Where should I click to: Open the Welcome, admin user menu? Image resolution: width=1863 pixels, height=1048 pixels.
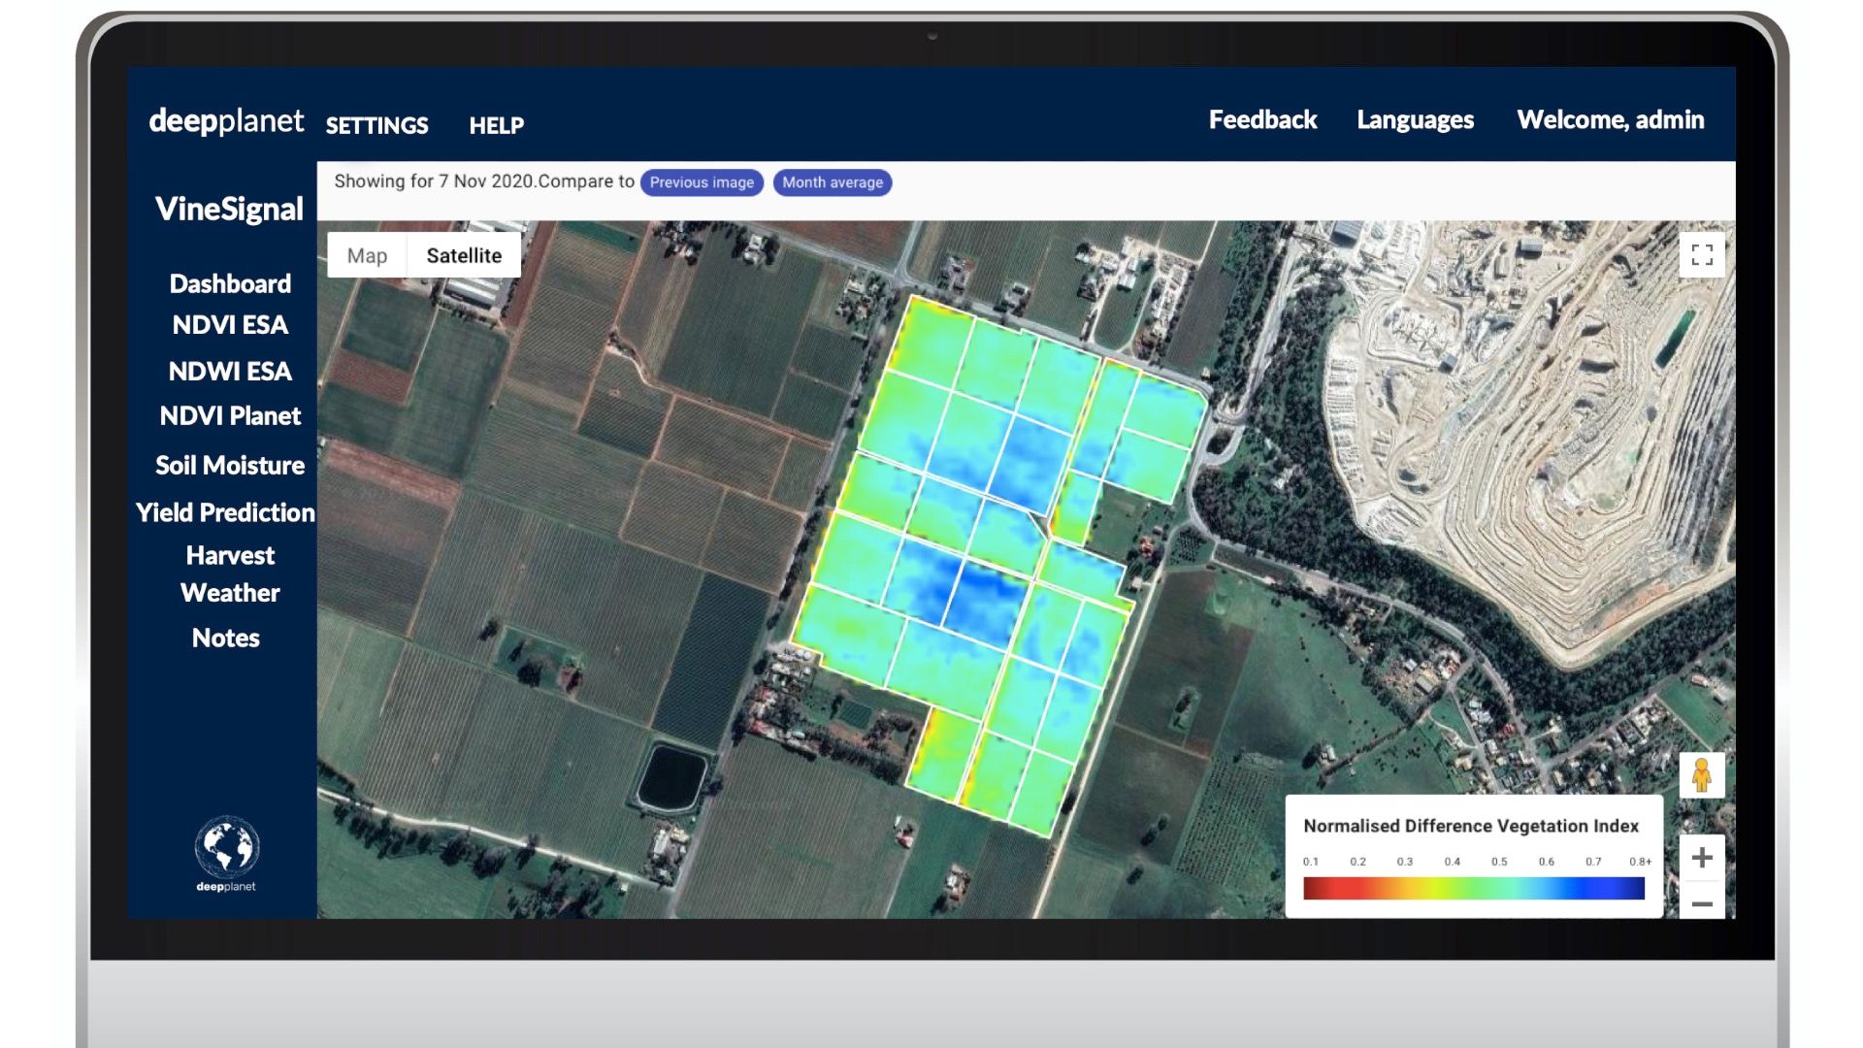[1610, 120]
